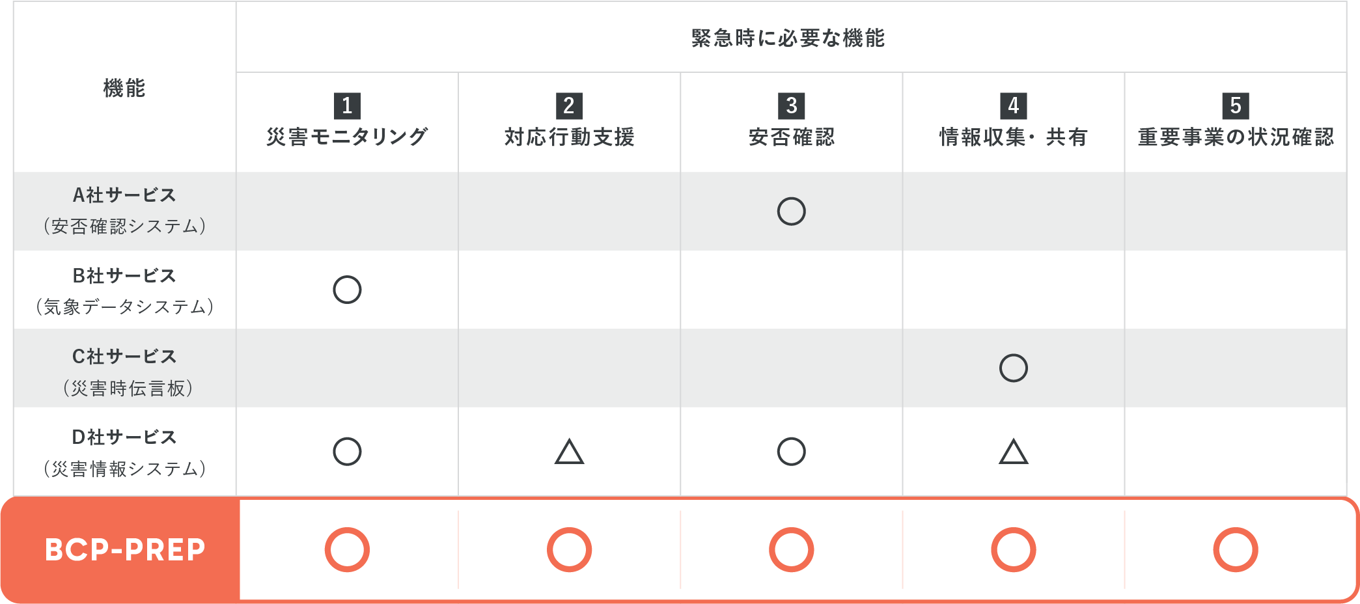The width and height of the screenshot is (1360, 604).
Task: Click D社サービス circle under 安否確認
Action: pyautogui.click(x=791, y=452)
